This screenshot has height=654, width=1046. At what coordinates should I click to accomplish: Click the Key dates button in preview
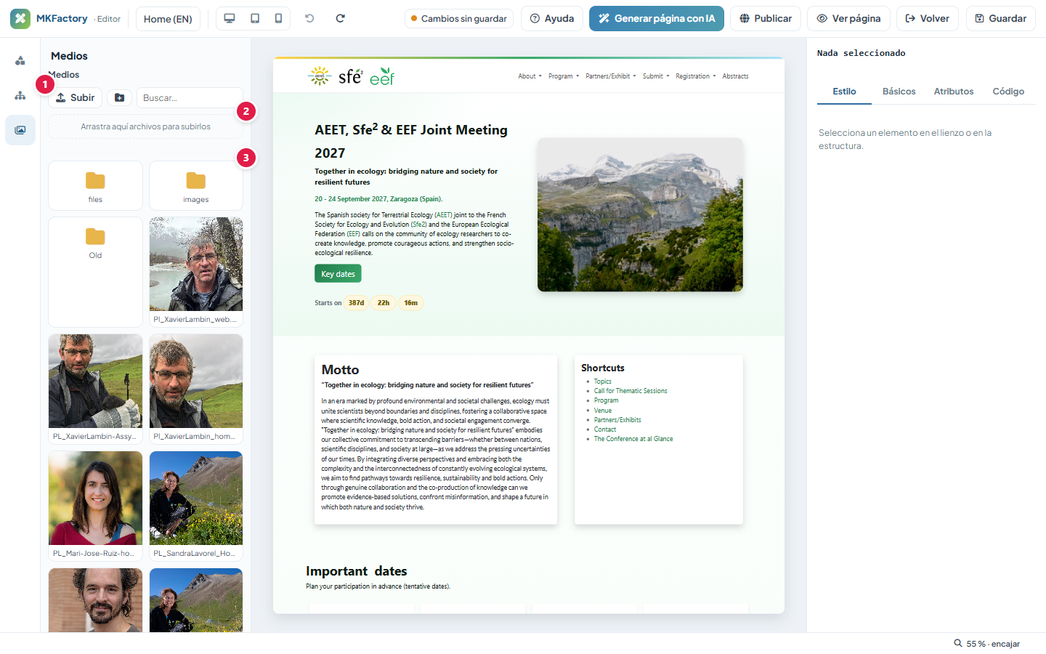click(338, 274)
